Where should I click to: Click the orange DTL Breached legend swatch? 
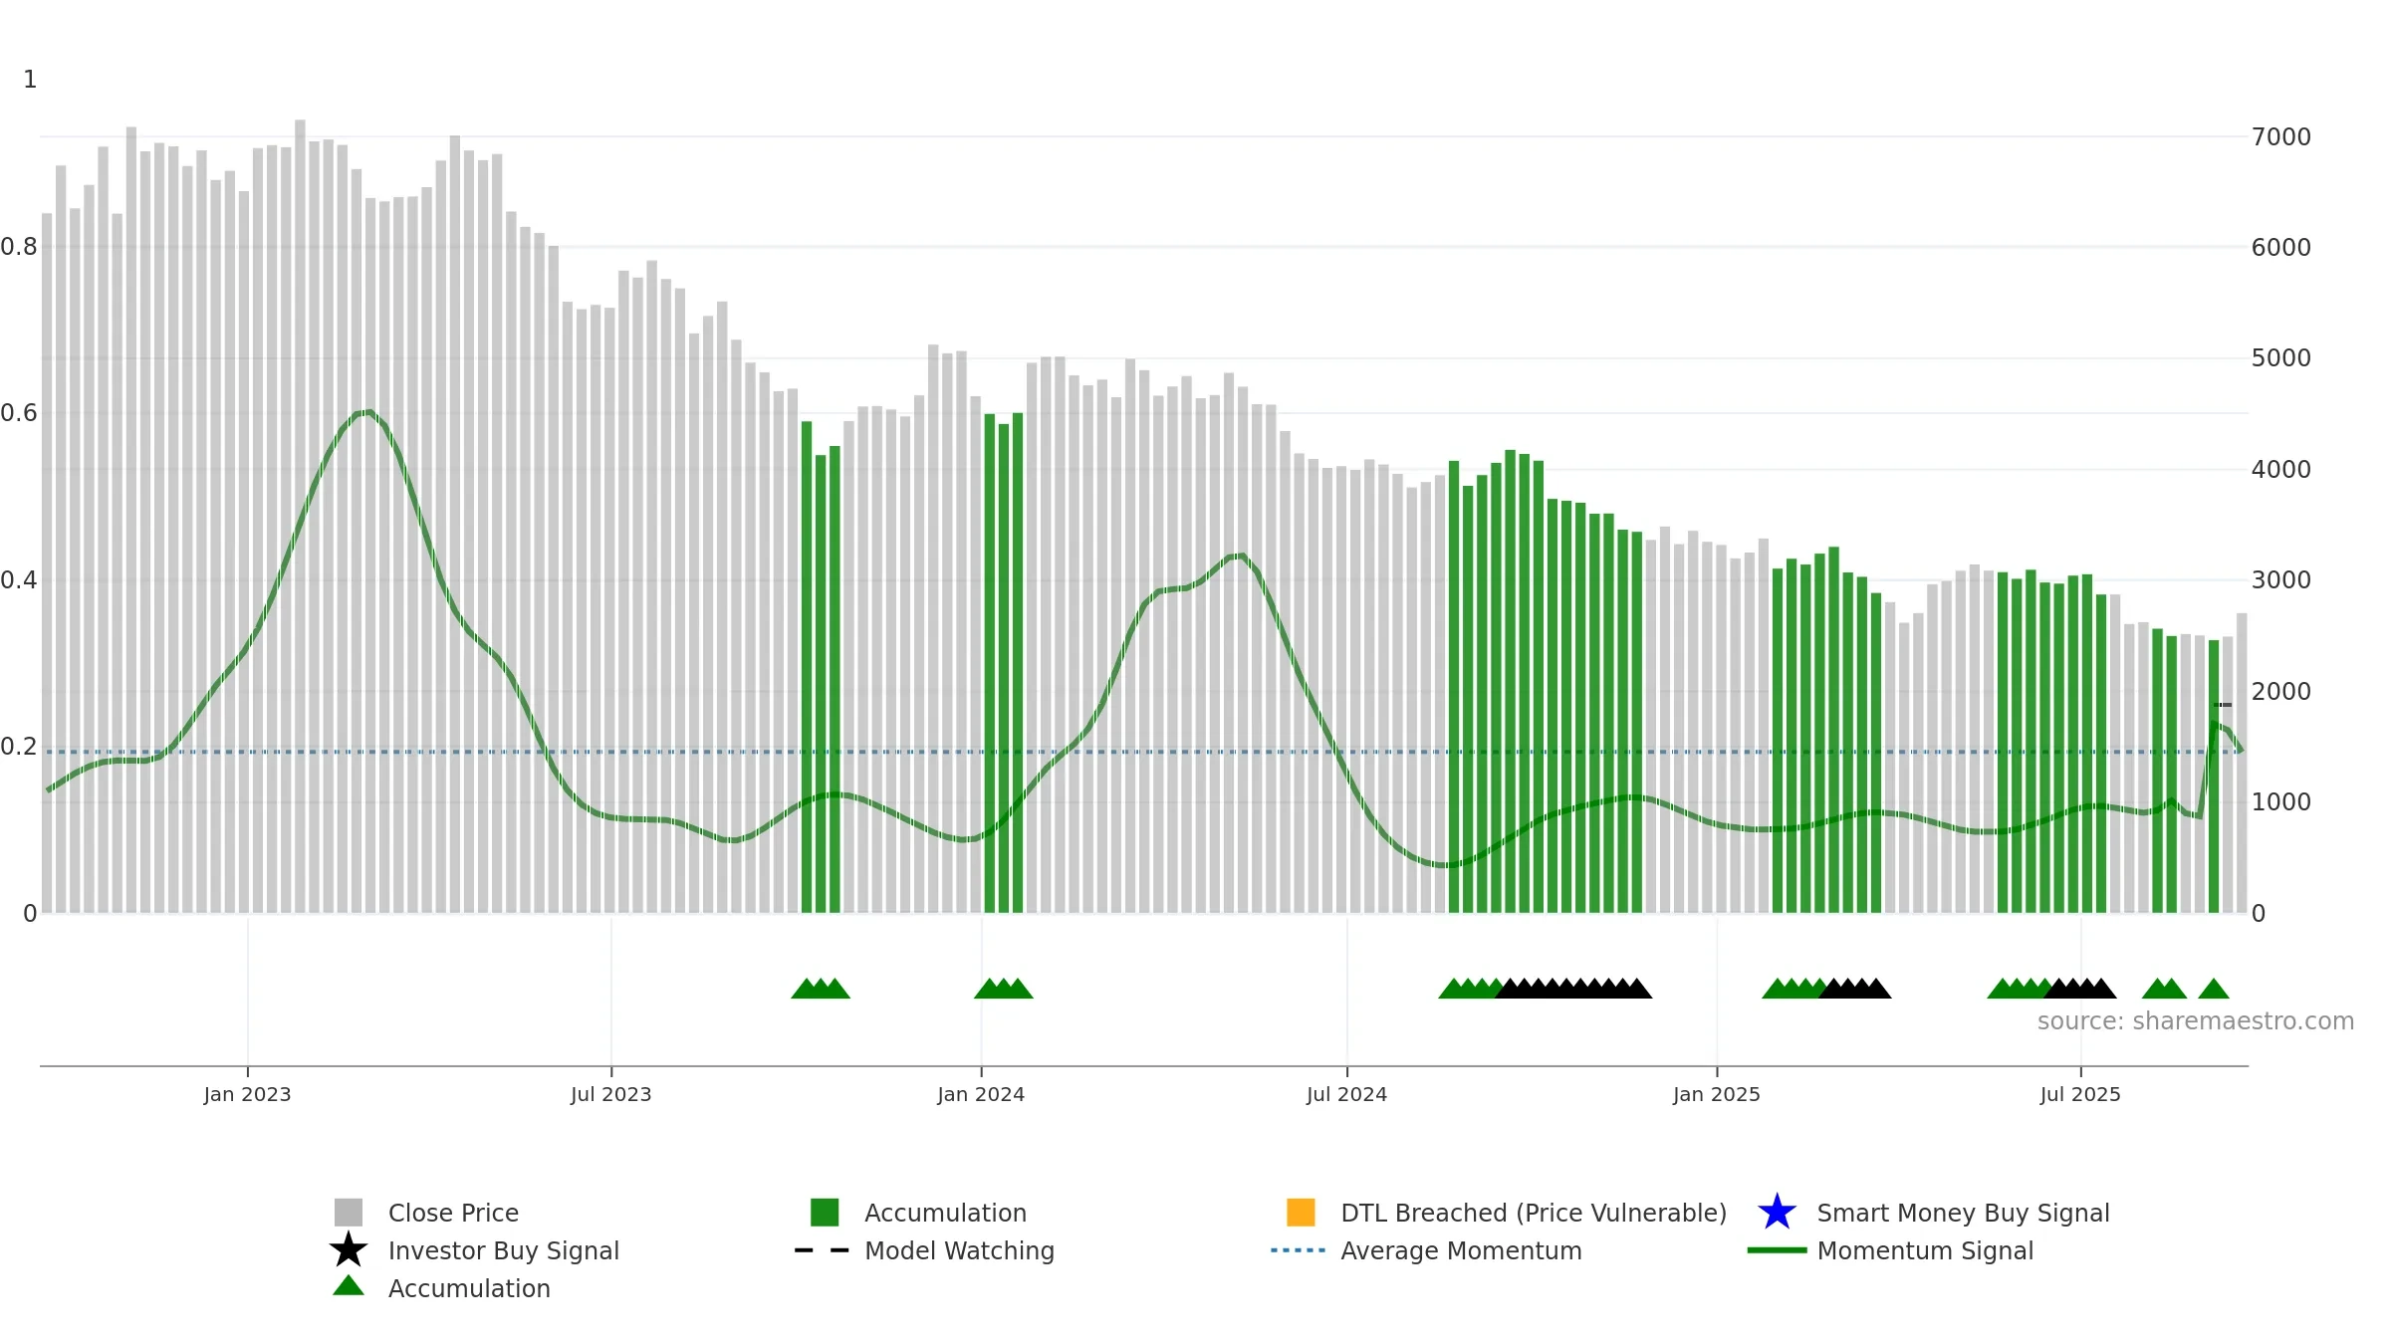1301,1213
